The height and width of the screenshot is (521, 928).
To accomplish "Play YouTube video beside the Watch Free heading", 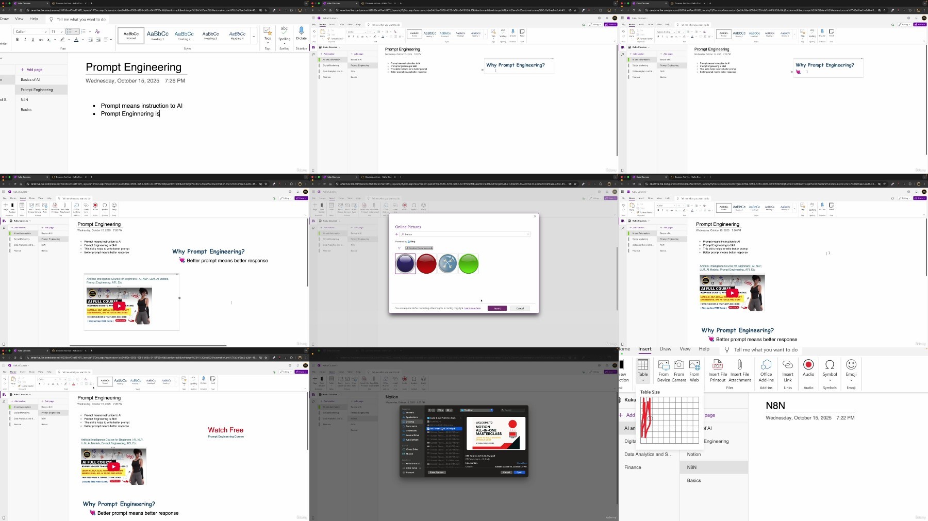I will click(113, 466).
